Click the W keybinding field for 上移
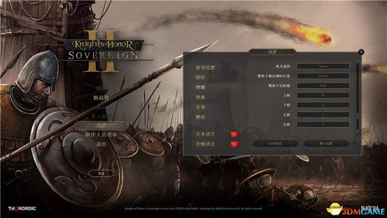Screen dimensions: 387x218 click(323, 95)
